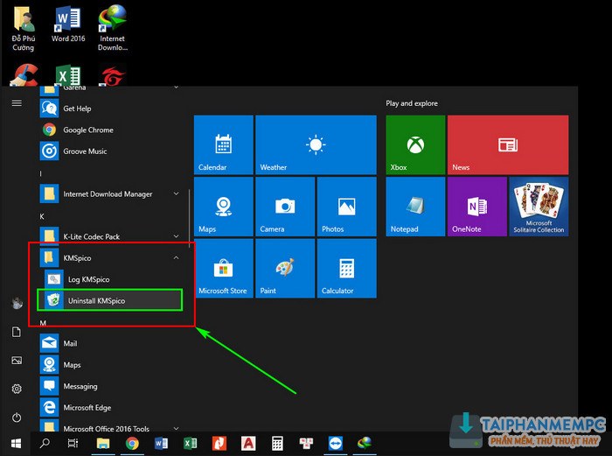Jump to letter I section header
Image resolution: width=612 pixels, height=456 pixels.
(x=40, y=173)
